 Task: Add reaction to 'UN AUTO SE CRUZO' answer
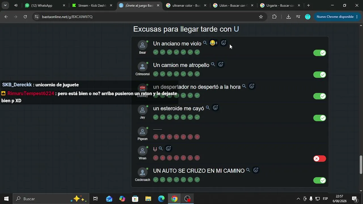[x=256, y=170]
